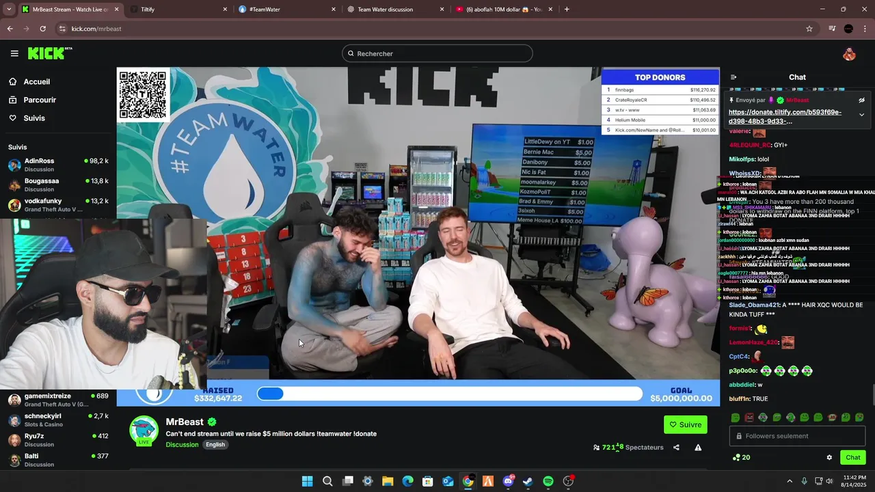Click the last emote in emote bar

[859, 418]
